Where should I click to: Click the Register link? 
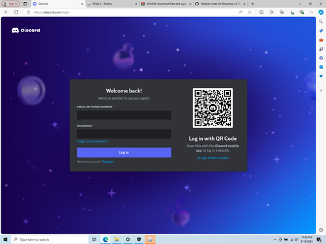(x=108, y=161)
